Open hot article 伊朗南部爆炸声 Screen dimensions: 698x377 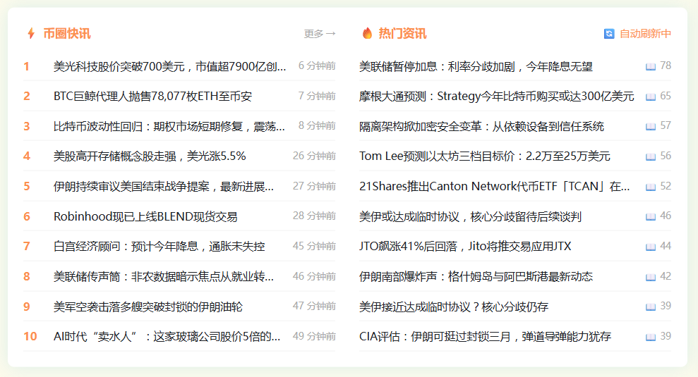coord(476,277)
